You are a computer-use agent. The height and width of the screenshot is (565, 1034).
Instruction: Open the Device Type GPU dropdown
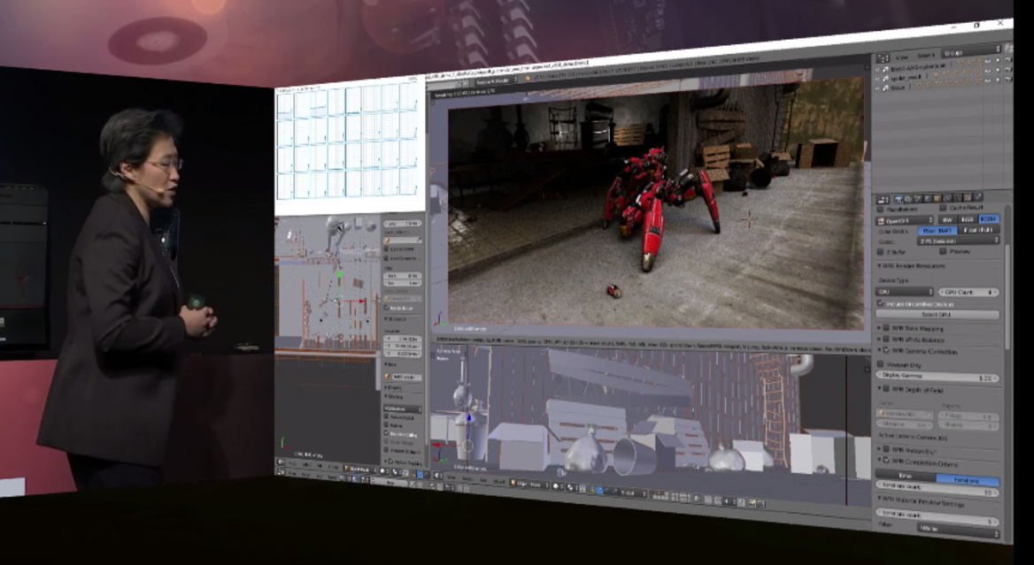pyautogui.click(x=905, y=292)
